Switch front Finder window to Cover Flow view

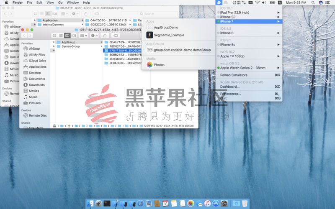pos(74,36)
